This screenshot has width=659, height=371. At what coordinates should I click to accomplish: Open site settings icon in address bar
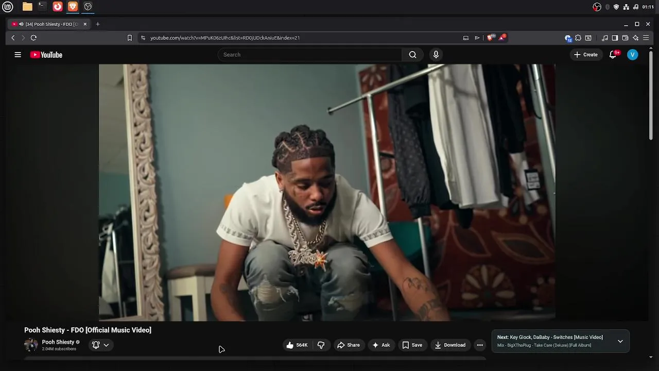pyautogui.click(x=143, y=38)
